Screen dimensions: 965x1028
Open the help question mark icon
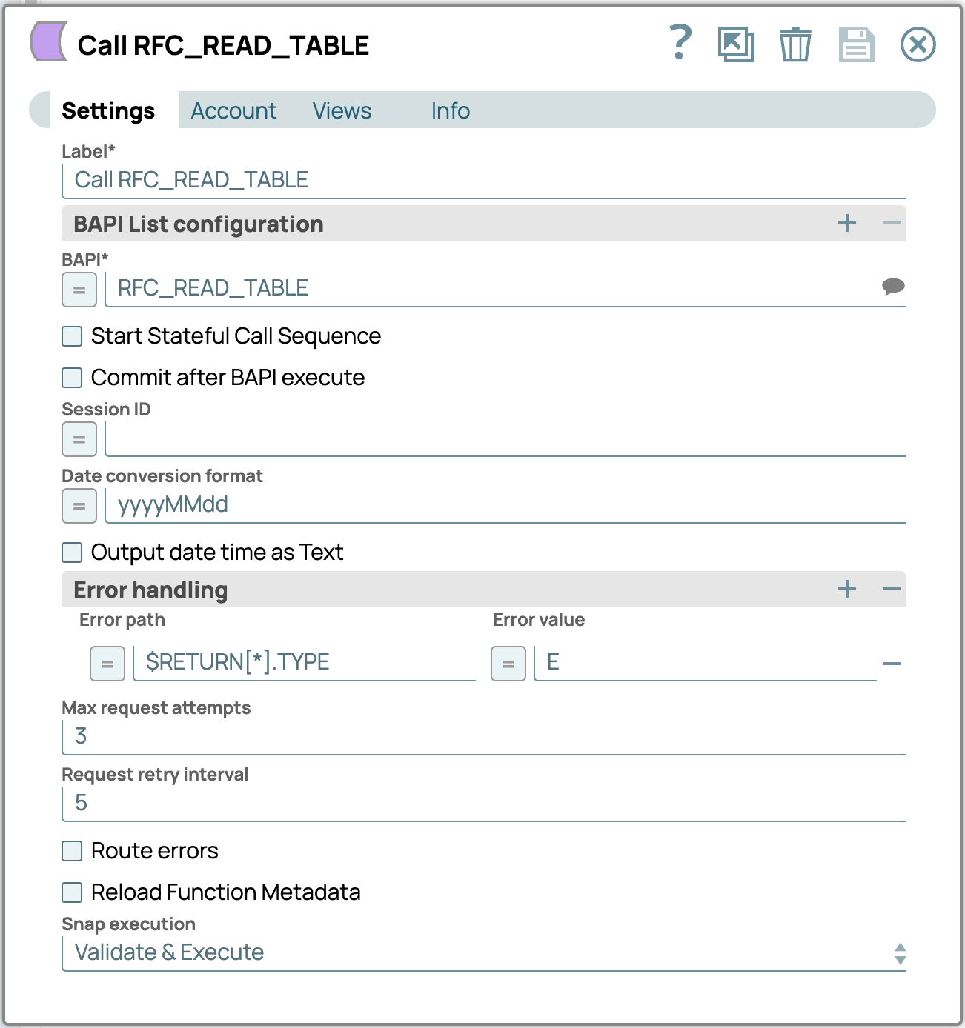(x=680, y=43)
